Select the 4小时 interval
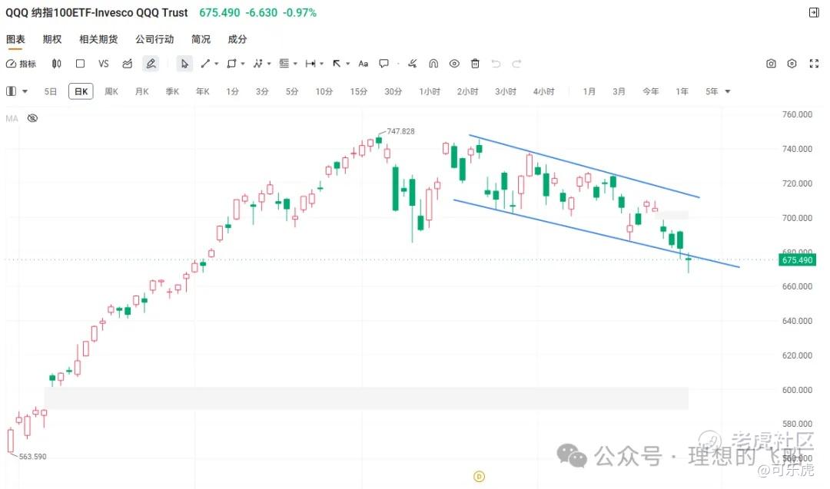This screenshot has height=489, width=830. tap(543, 91)
